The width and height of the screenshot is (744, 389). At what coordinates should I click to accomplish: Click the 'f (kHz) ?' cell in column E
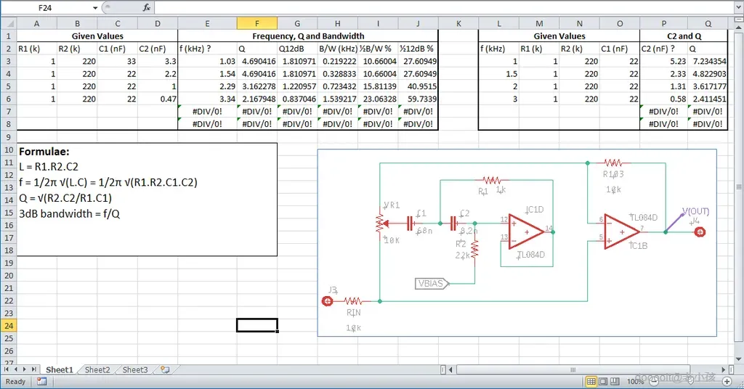coord(207,49)
